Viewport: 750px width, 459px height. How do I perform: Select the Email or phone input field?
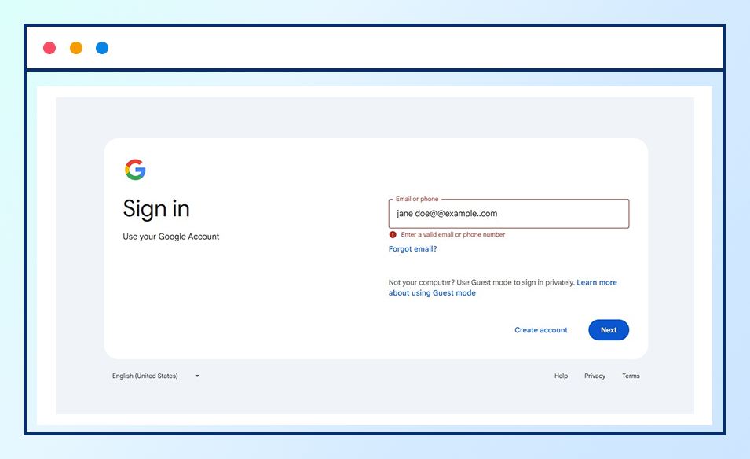(x=509, y=213)
